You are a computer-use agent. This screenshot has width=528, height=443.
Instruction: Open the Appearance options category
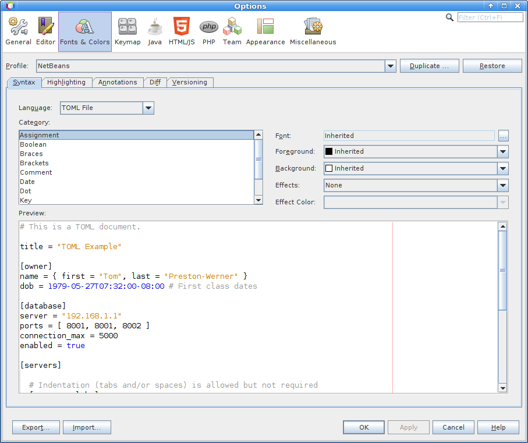click(x=265, y=31)
